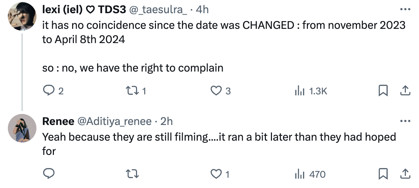The image size is (419, 188).
Task: Bookmark lexi's tweet
Action: (383, 91)
